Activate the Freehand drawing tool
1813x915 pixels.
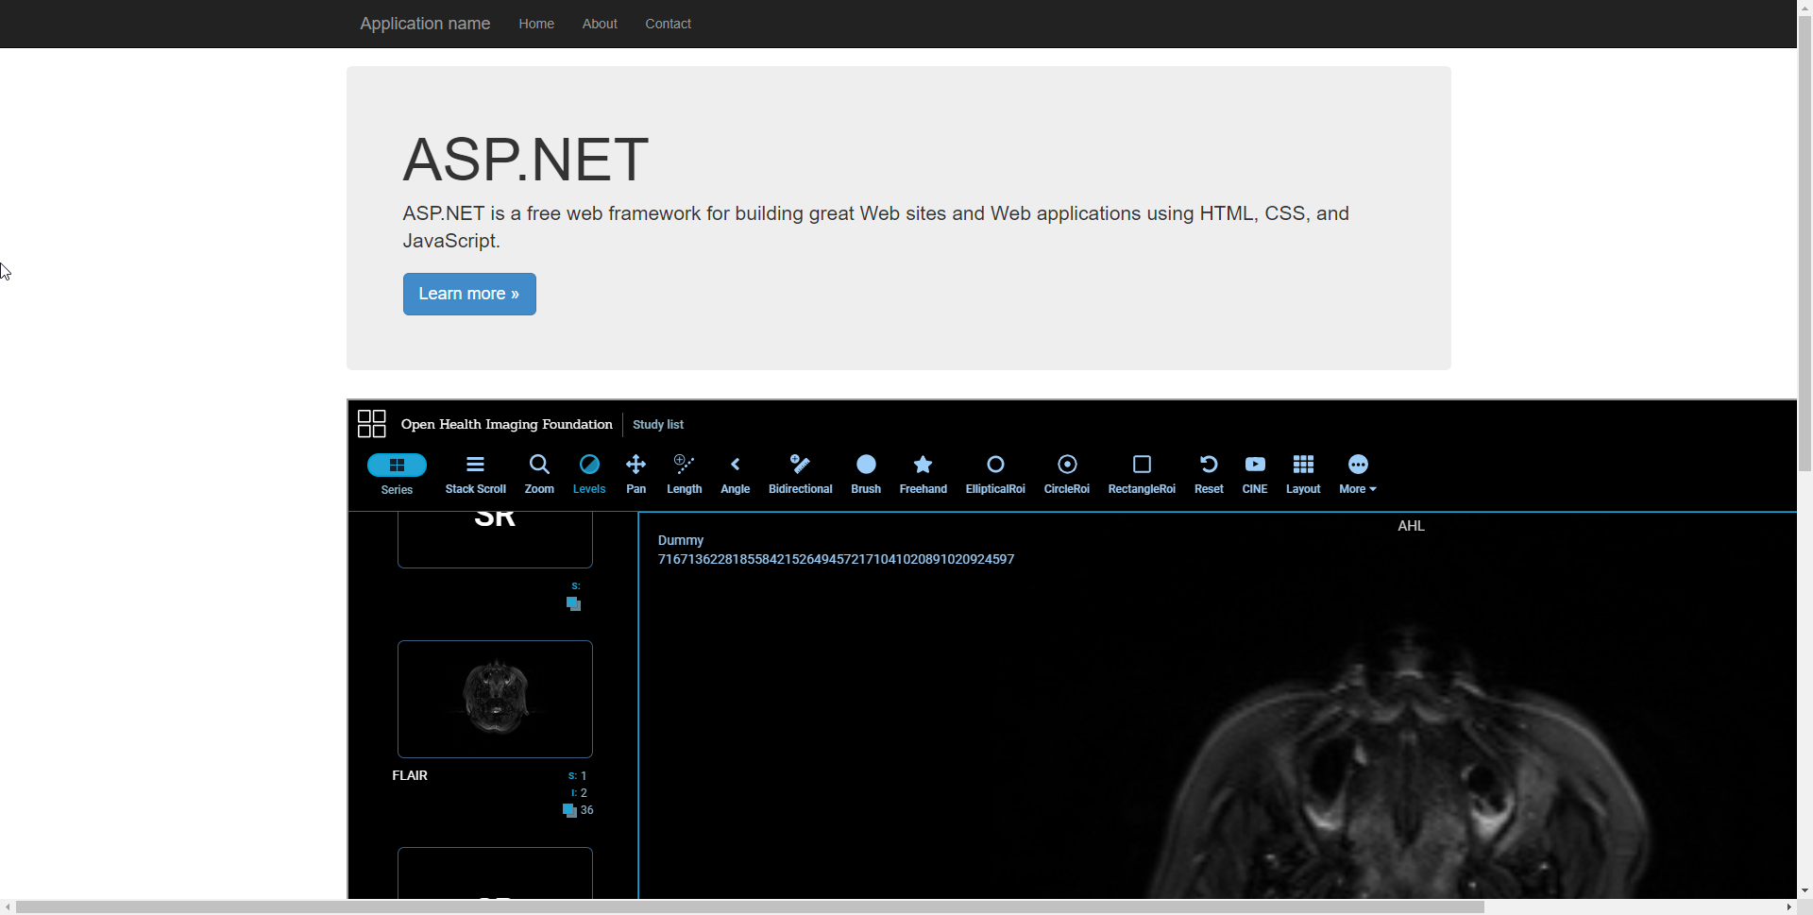[923, 473]
